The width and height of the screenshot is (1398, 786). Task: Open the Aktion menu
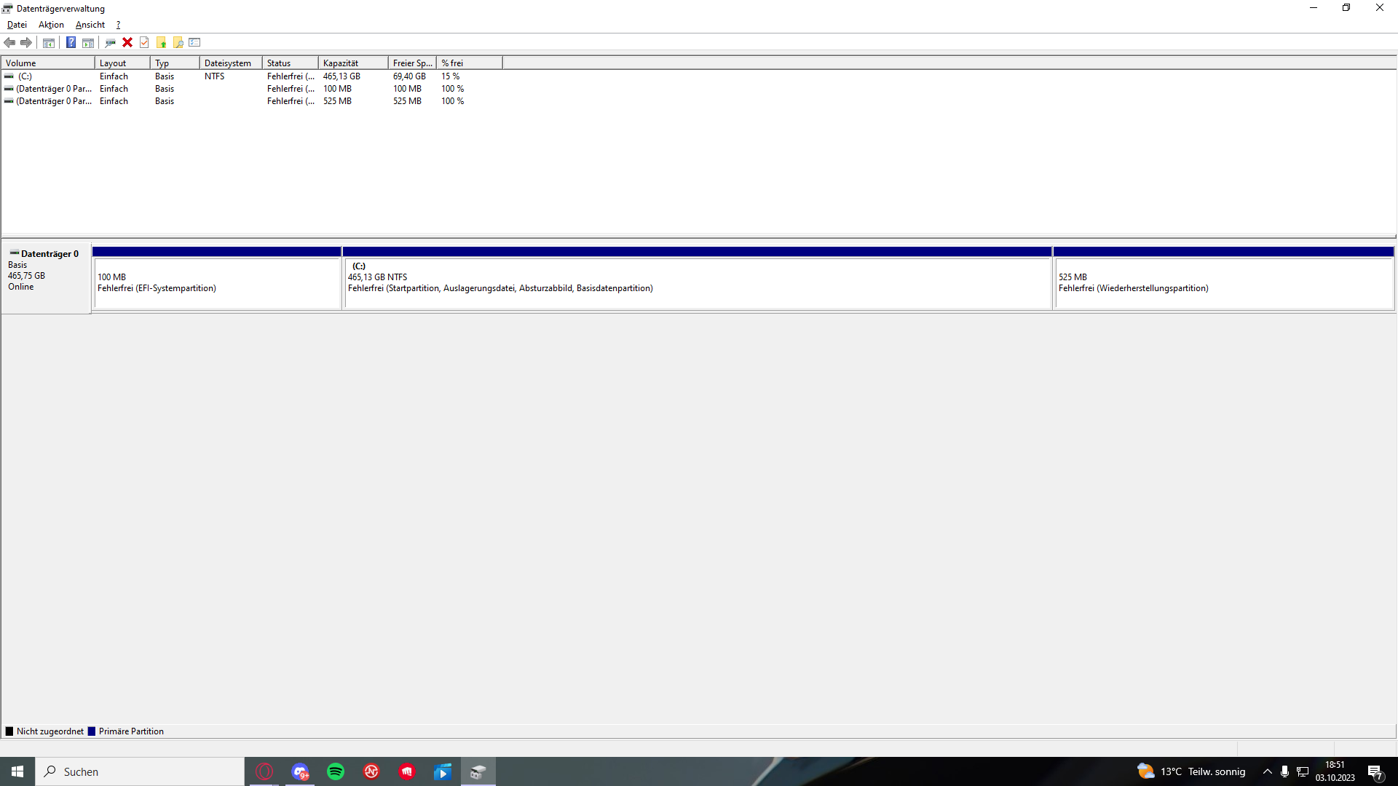51,25
